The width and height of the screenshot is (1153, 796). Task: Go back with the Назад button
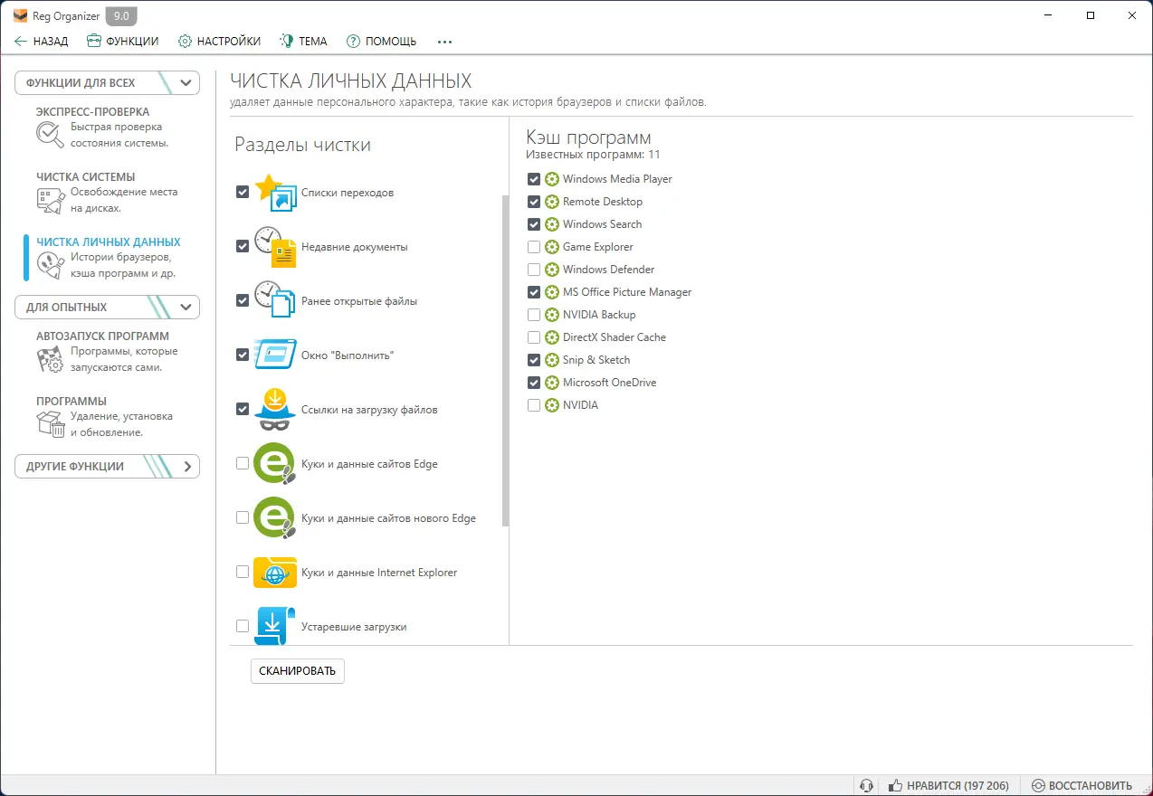(42, 41)
